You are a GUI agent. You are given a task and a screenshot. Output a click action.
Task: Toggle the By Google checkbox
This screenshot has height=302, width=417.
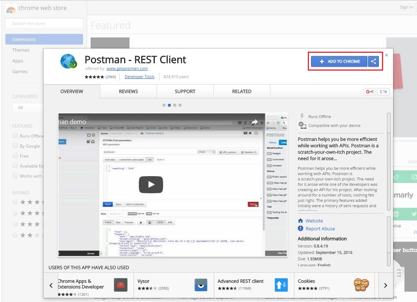point(15,145)
